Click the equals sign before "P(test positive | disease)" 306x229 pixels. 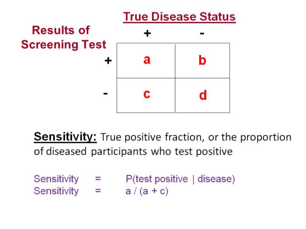point(98,179)
